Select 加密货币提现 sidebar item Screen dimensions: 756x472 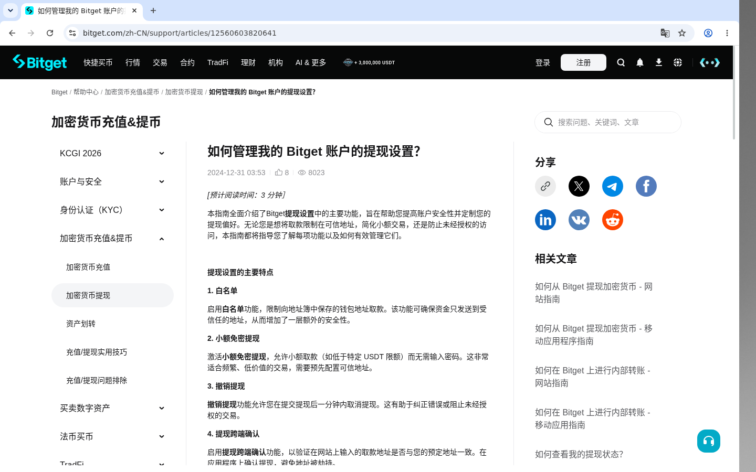112,295
